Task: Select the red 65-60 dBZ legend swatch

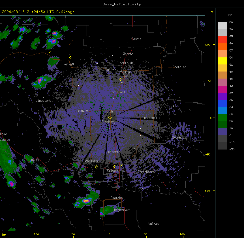Action: pyautogui.click(x=222, y=40)
